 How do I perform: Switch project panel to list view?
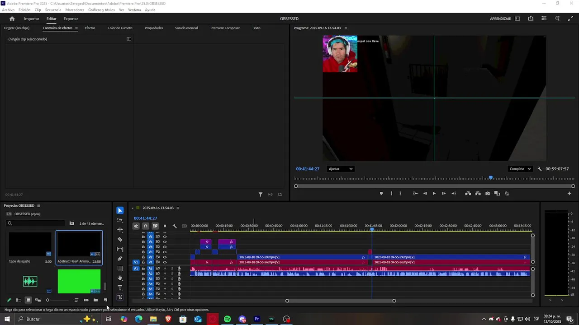(x=19, y=300)
